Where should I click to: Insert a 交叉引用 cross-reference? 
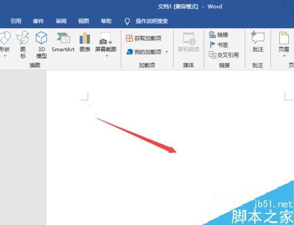[x=223, y=55]
